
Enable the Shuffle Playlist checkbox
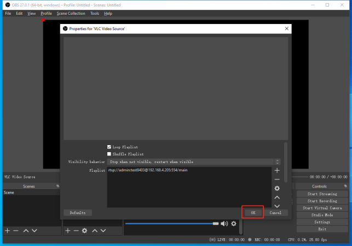point(109,154)
